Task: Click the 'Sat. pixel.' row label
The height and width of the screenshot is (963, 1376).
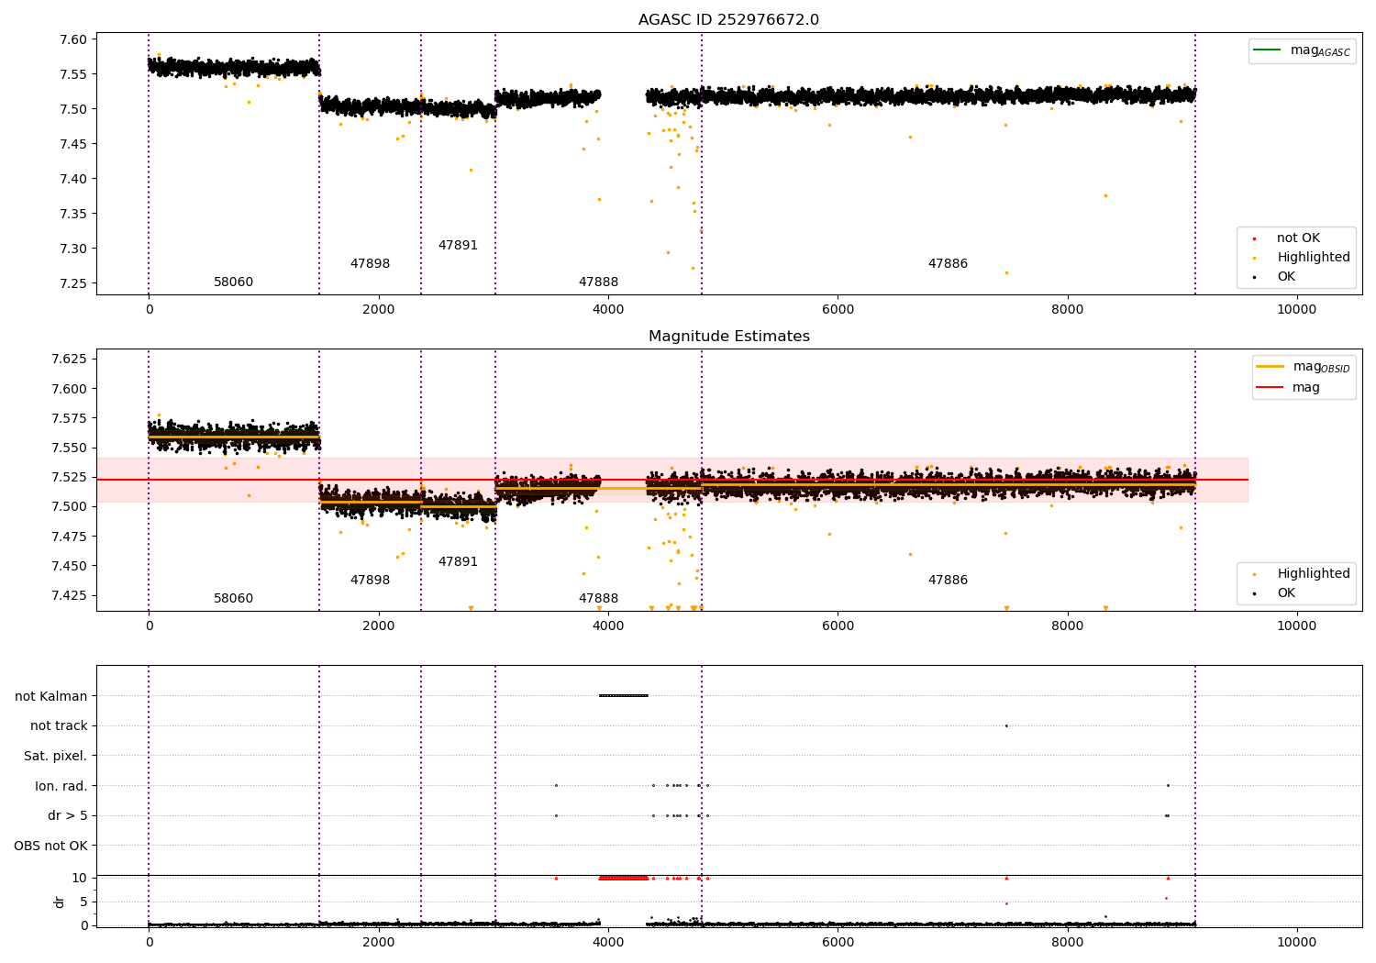Action: coord(56,757)
